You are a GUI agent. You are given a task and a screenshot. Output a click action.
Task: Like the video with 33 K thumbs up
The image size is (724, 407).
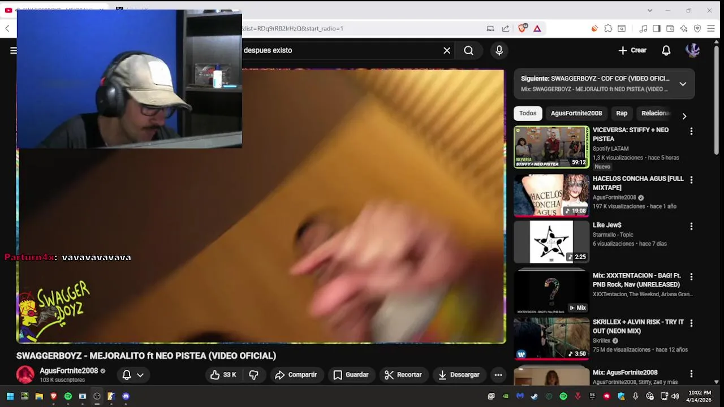point(223,375)
